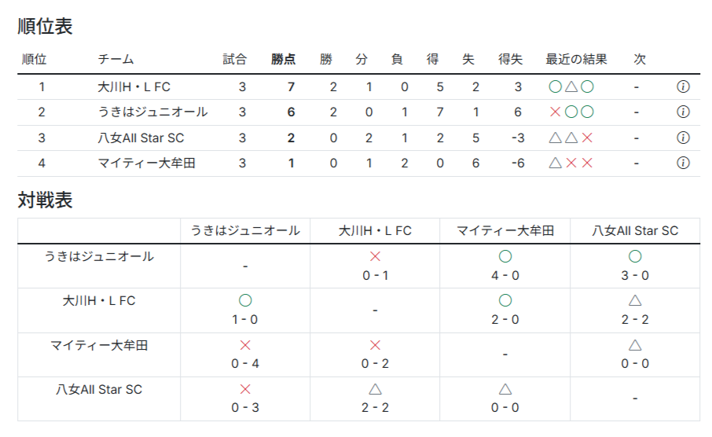712x437 pixels.
Task: Click 八女All Star SC column header in 対戦表
Action: (635, 231)
